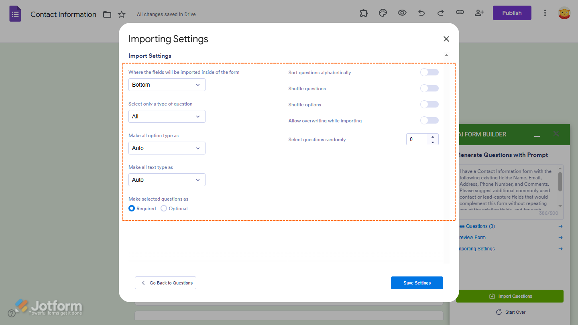Turn on Shuffle questions
578x325 pixels.
[429, 88]
